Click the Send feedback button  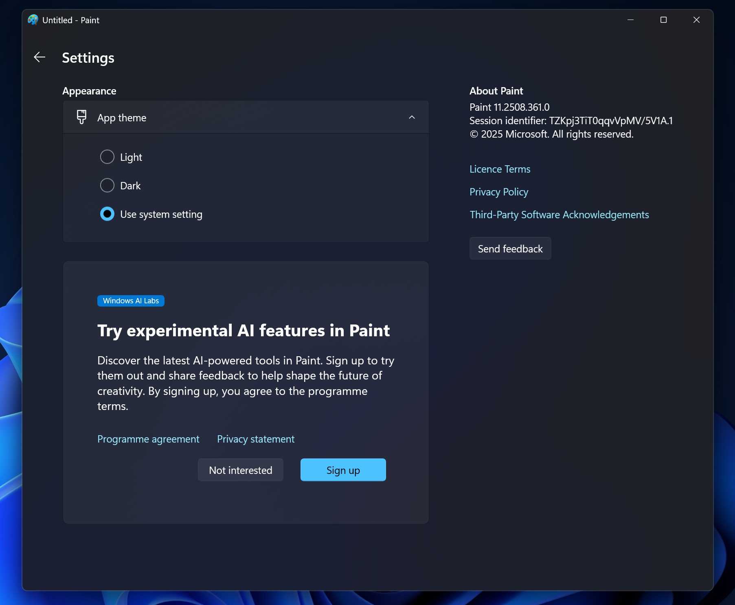(x=510, y=249)
